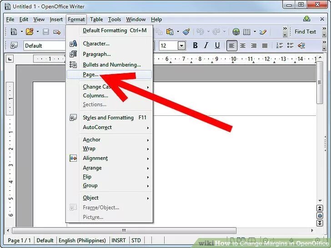
Task: Open the Open file dropdown arrow
Action: point(38,32)
